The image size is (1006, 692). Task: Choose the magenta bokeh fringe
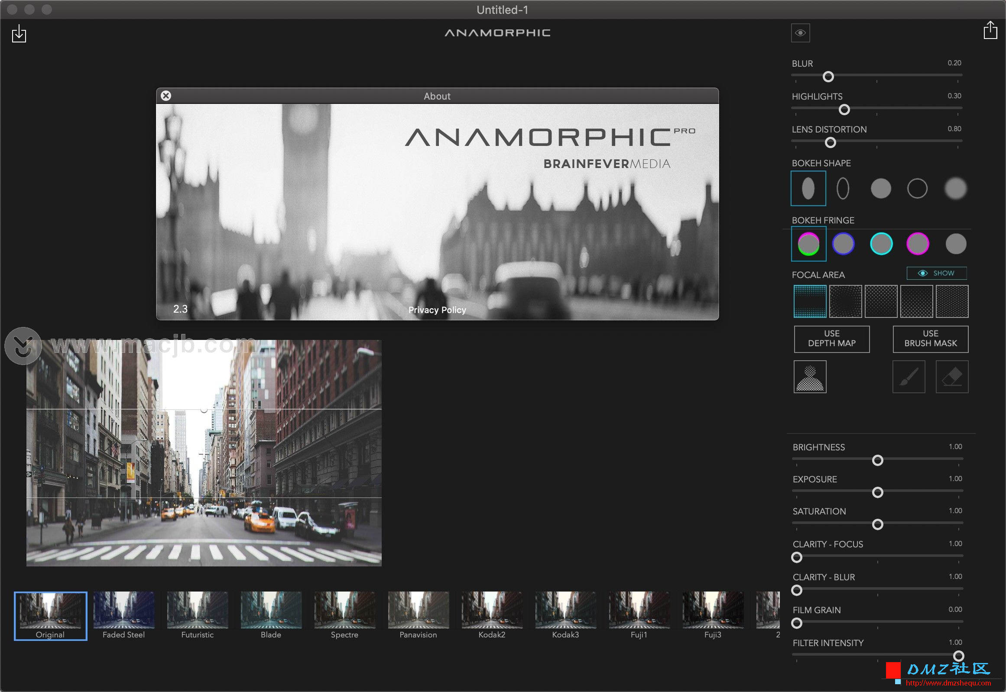coord(918,244)
